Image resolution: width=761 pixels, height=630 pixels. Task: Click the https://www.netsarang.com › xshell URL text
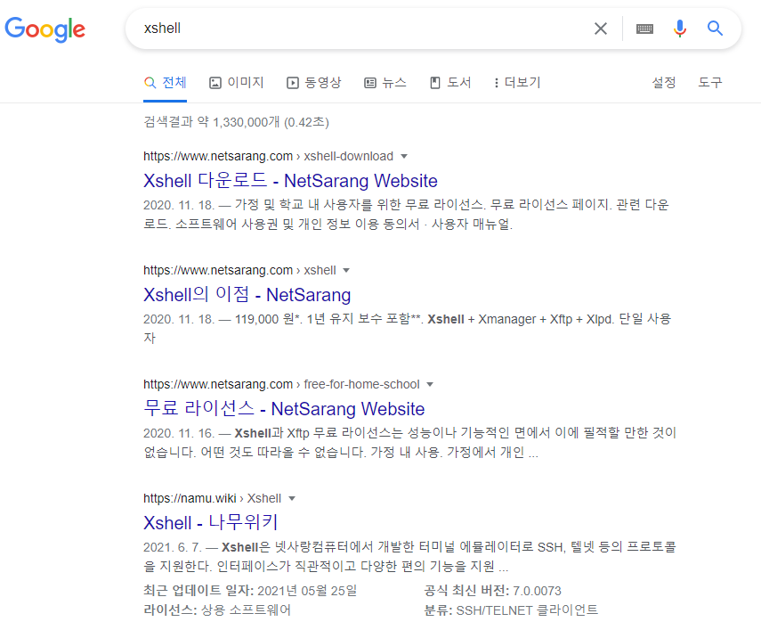(x=239, y=271)
